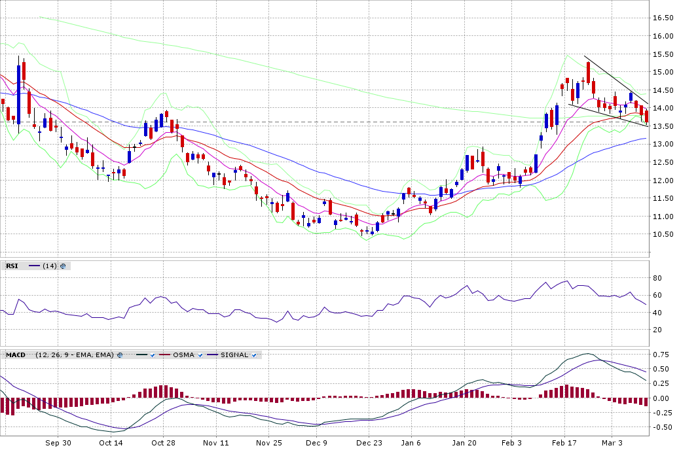Click the Mar 3 date label
The height and width of the screenshot is (452, 679).
612,443
